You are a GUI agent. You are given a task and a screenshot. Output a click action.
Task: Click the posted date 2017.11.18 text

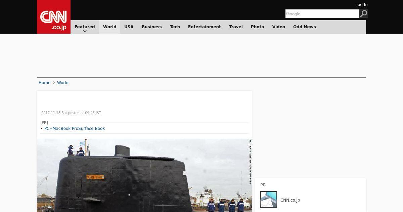pyautogui.click(x=71, y=113)
